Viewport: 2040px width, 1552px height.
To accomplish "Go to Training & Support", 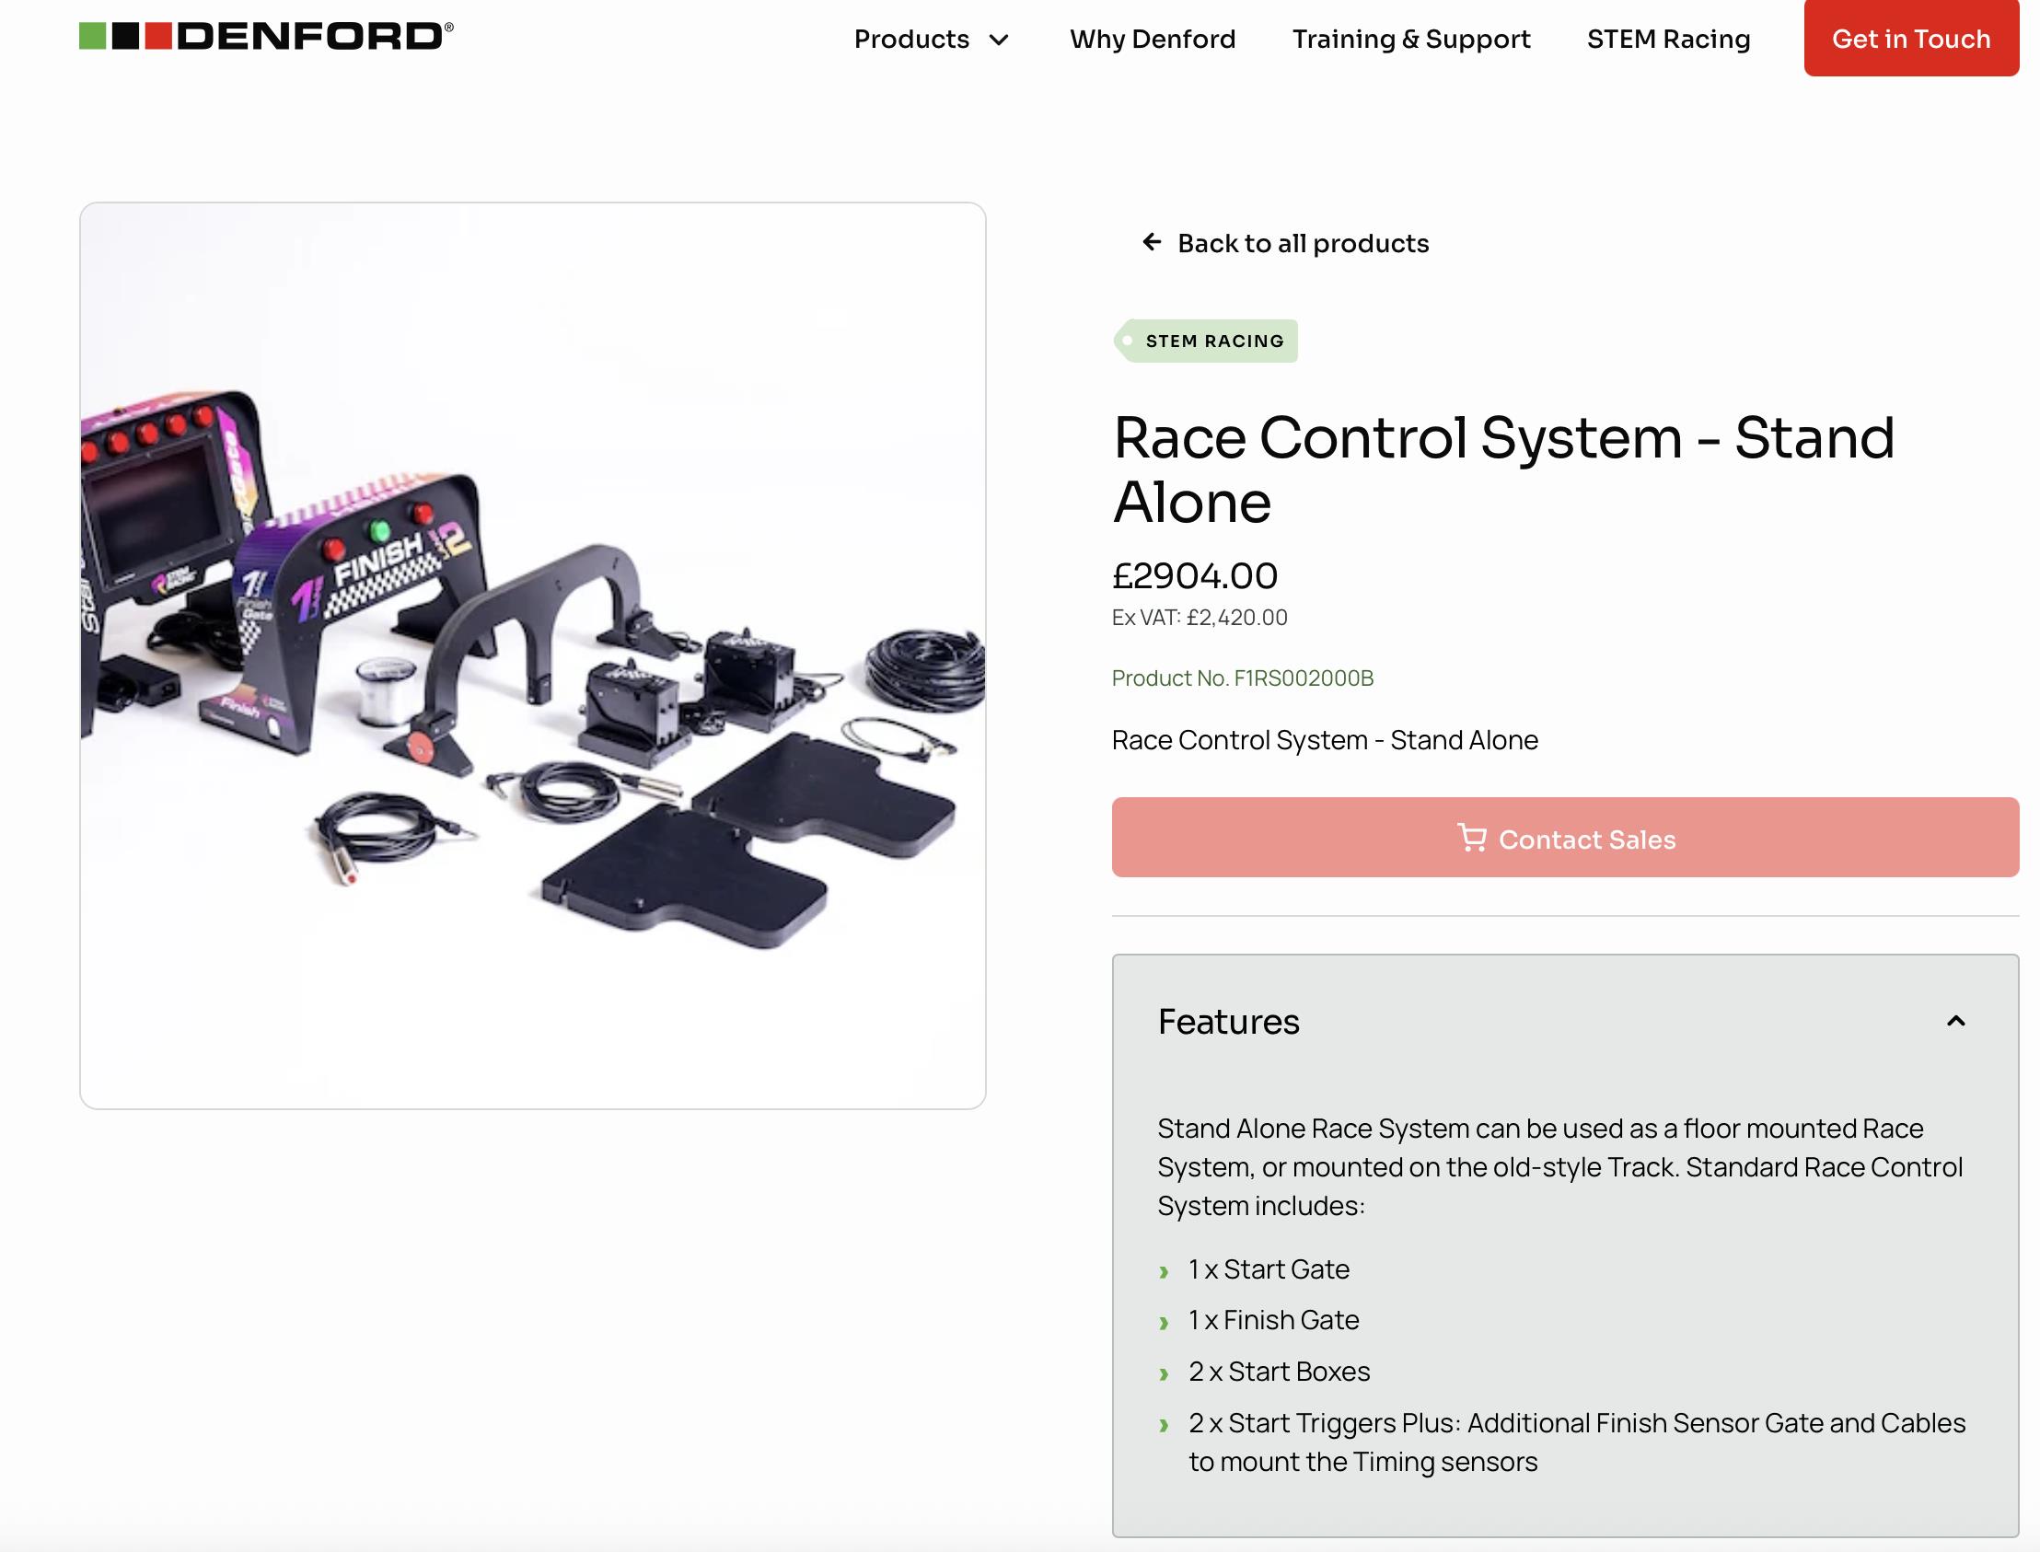I will point(1411,39).
